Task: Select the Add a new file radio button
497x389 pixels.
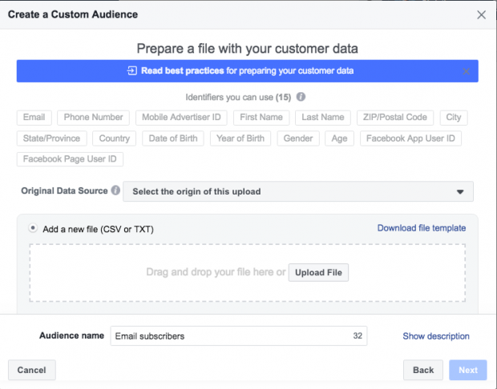Action: [33, 228]
